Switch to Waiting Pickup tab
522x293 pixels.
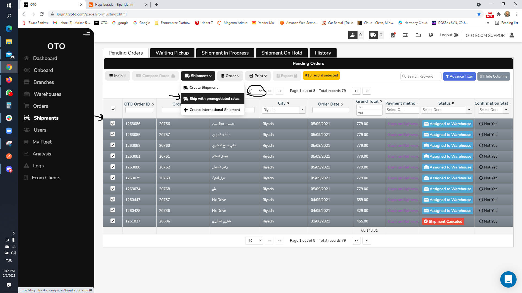coord(172,53)
